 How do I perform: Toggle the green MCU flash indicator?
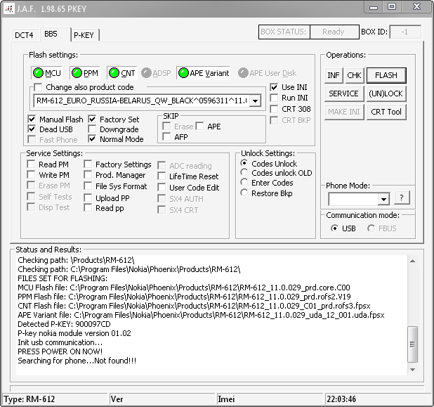[x=46, y=73]
